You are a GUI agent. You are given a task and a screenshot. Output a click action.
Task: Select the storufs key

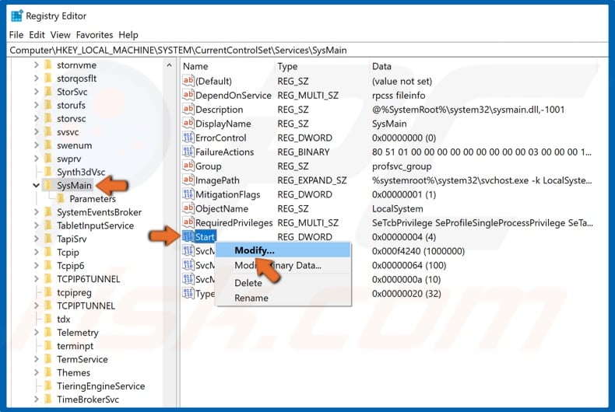(71, 105)
